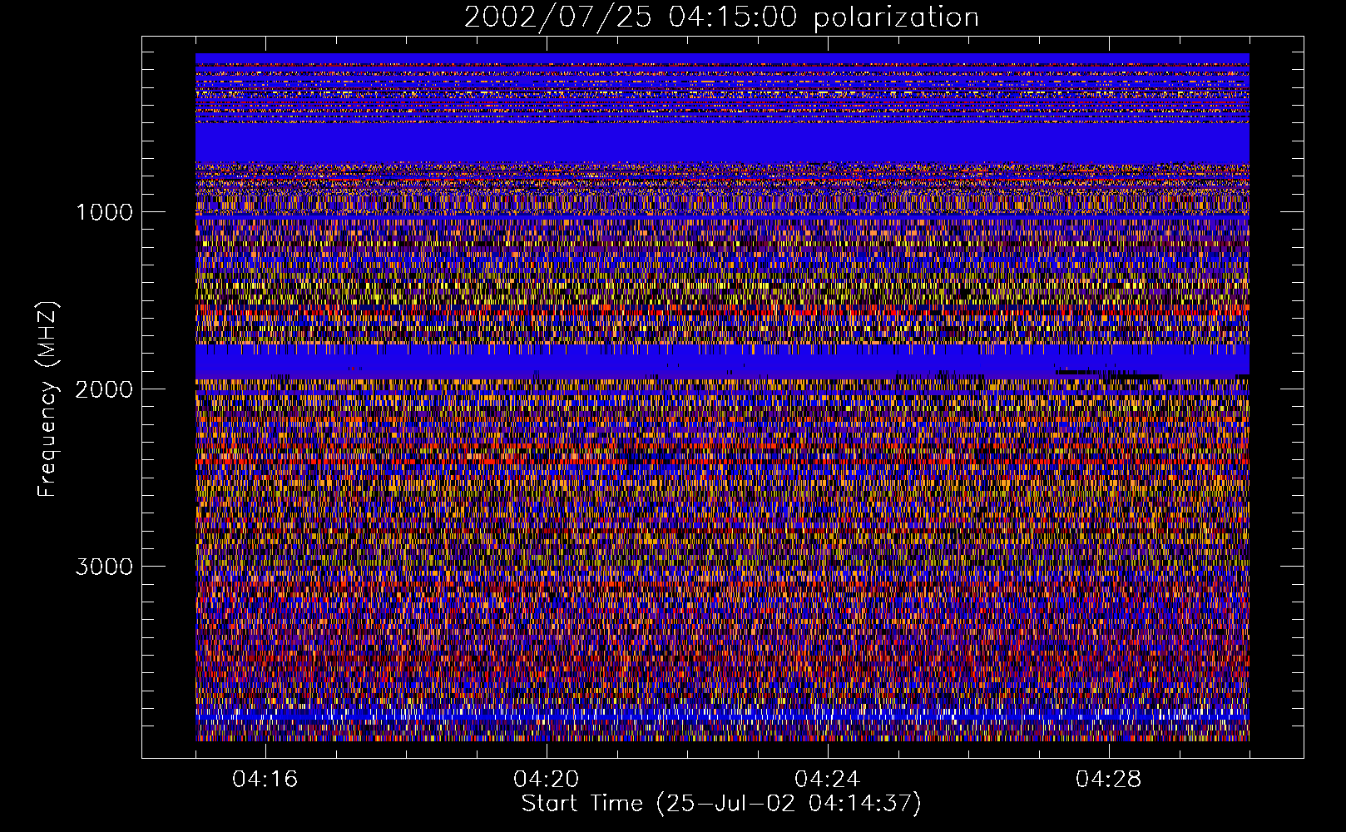Click the 1000 frequency tick label

pyautogui.click(x=104, y=212)
